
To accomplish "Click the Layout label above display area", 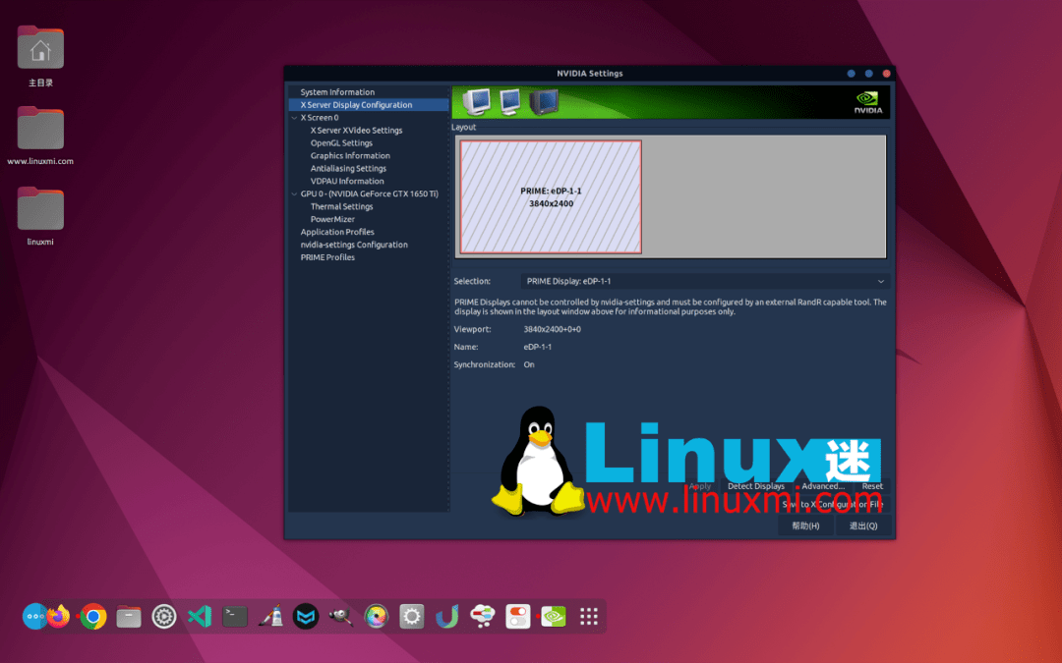I will point(464,127).
